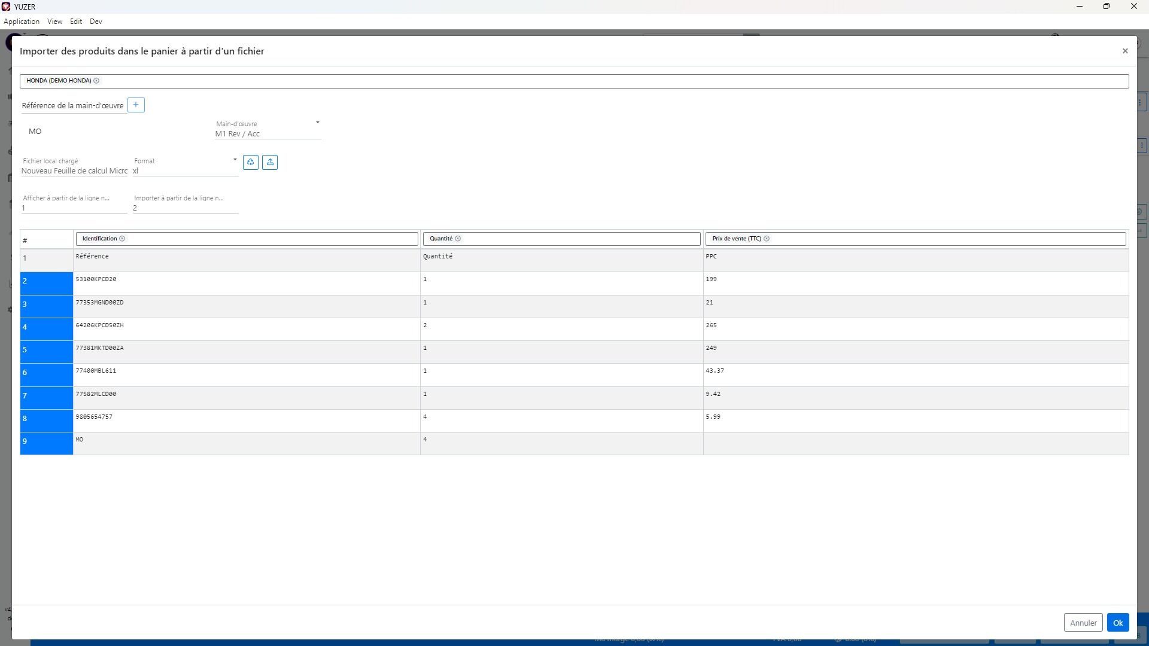1149x646 pixels.
Task: Remove the Prix de vente (TTC) tag
Action: [767, 239]
